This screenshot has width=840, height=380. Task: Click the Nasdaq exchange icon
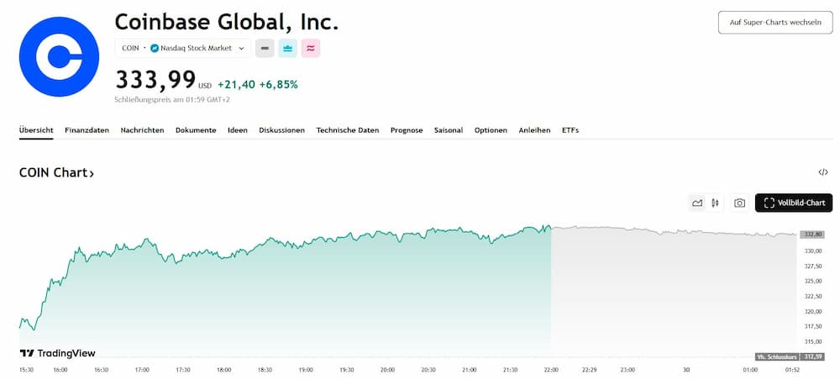tap(155, 48)
